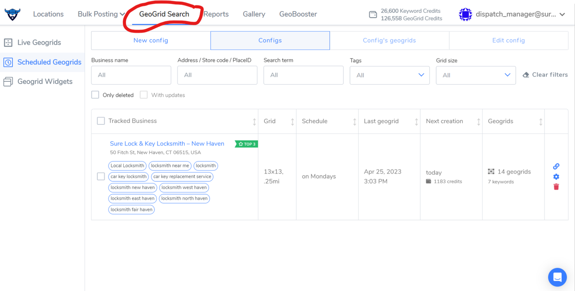
Task: Switch to the New config tab
Action: coord(151,41)
